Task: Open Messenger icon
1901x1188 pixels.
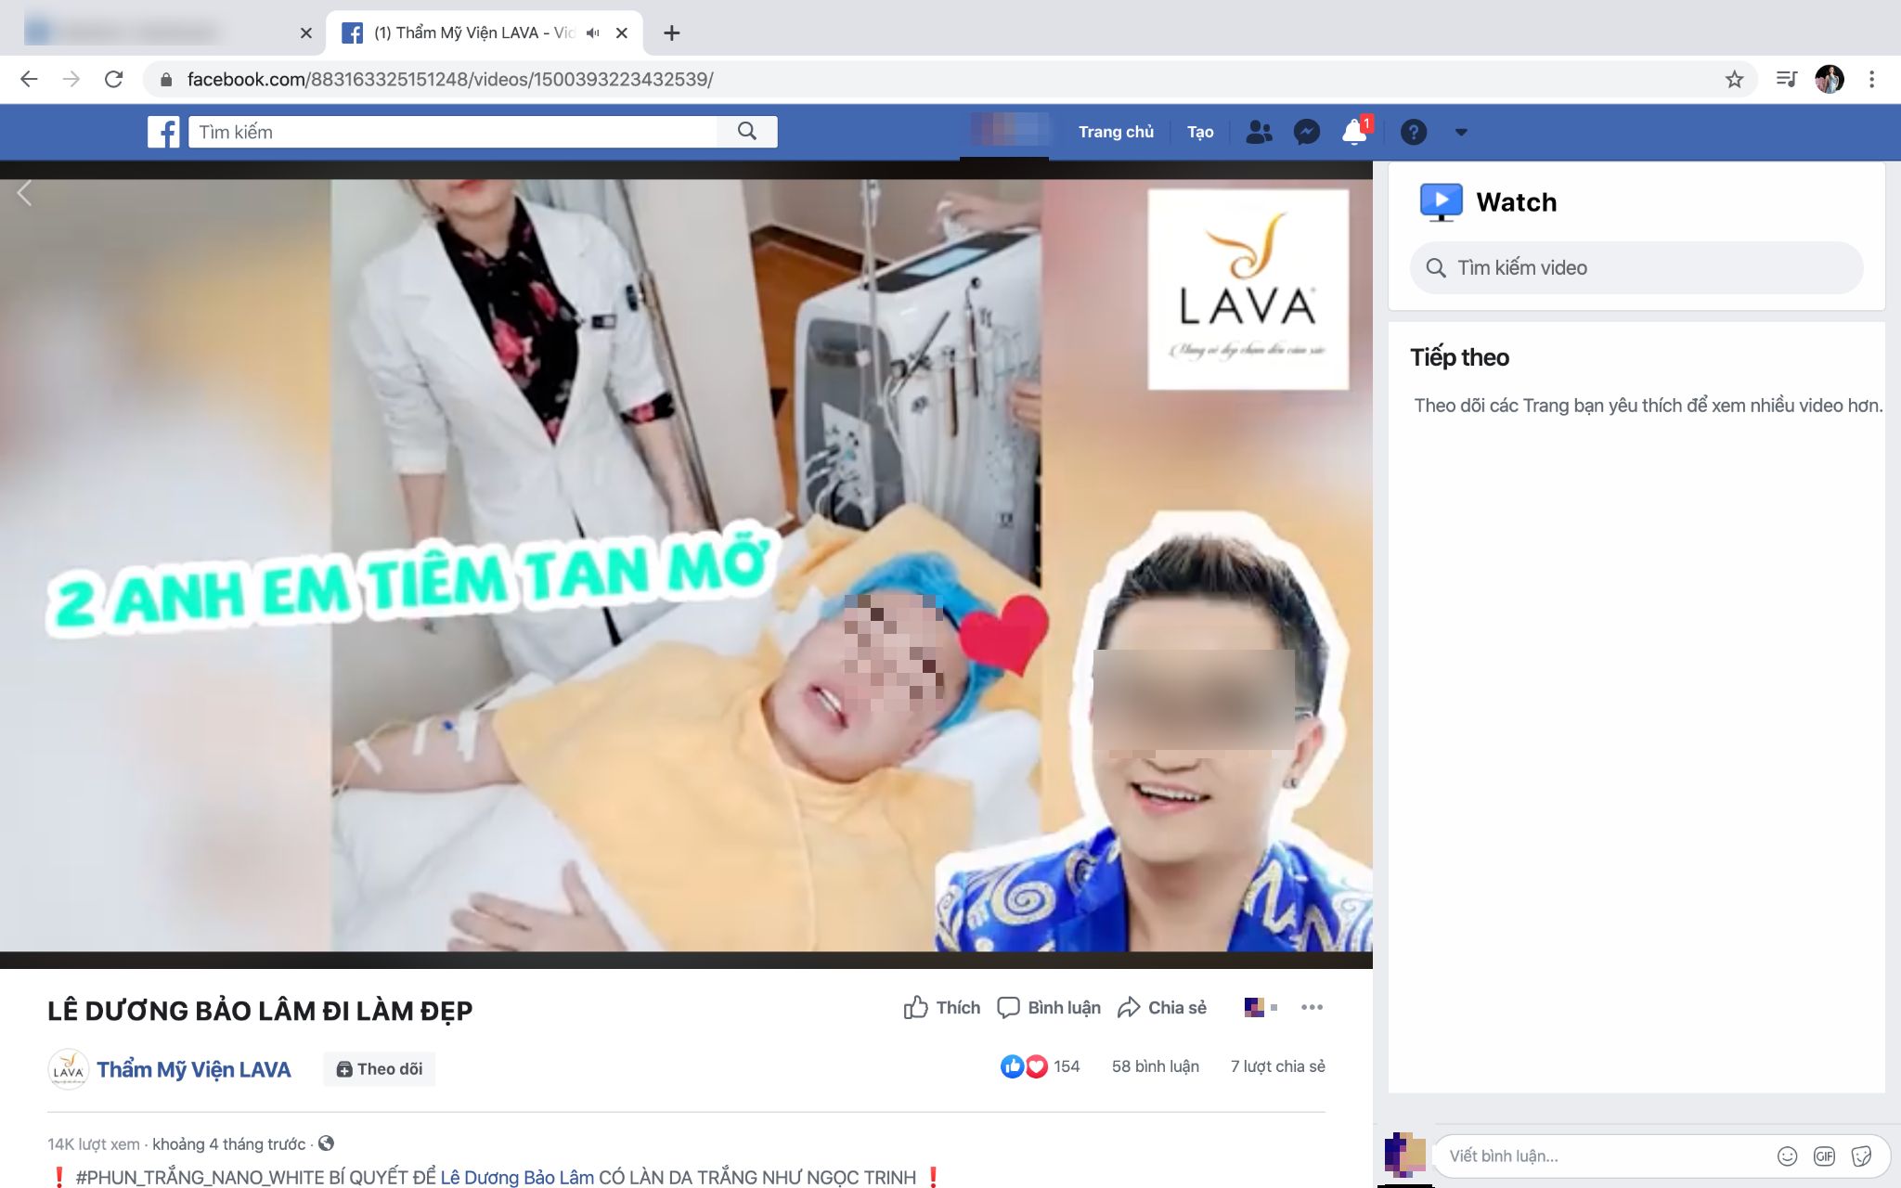Action: [1307, 132]
